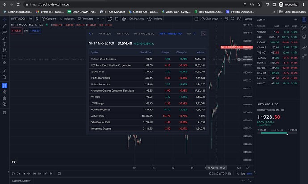Select the NIFTY Midcap 100 tab
The image size is (308, 184).
(x=171, y=33)
